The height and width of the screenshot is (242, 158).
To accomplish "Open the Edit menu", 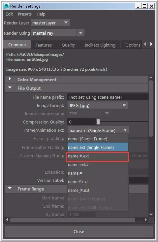I will click(x=9, y=14).
